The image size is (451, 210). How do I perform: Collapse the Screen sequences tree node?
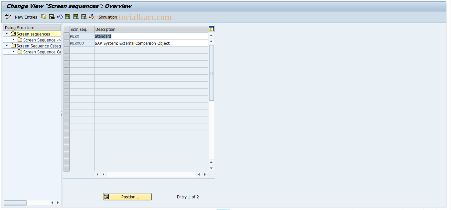7,34
